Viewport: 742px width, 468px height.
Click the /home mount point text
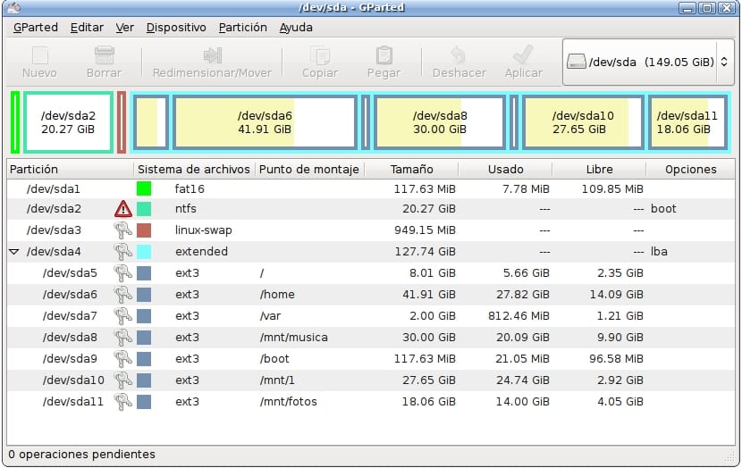click(x=277, y=295)
